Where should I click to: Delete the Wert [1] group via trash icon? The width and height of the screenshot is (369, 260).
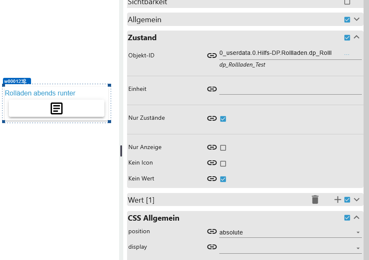[x=315, y=200]
